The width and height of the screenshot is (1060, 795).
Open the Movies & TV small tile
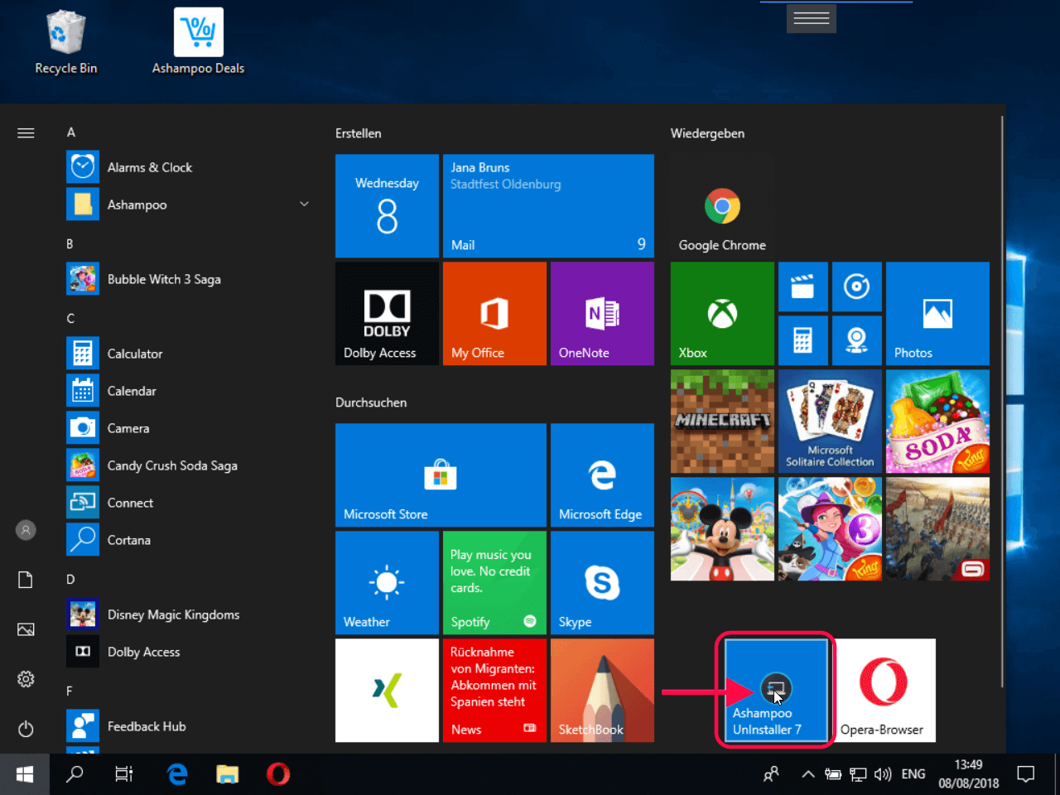coord(802,287)
